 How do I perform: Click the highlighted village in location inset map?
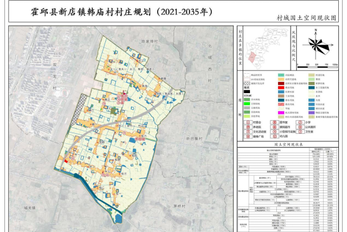pos(252,58)
